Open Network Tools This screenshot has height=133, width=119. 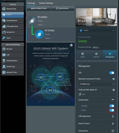pyautogui.click(x=12, y=72)
